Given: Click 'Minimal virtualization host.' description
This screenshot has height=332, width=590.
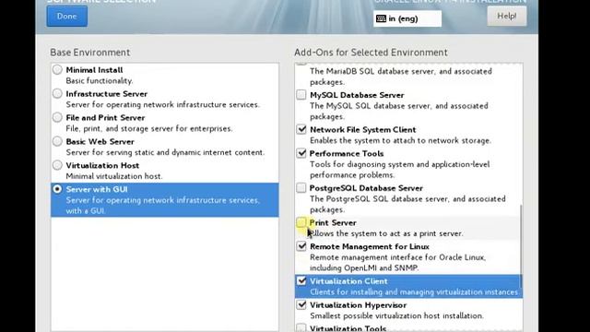Looking at the screenshot, I should (x=114, y=176).
